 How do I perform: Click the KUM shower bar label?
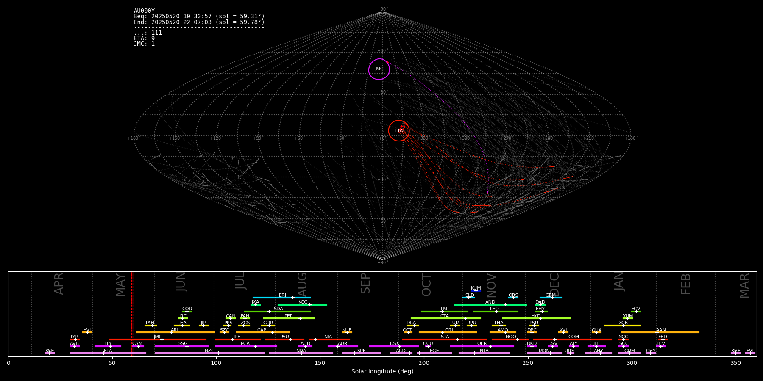coord(476,288)
